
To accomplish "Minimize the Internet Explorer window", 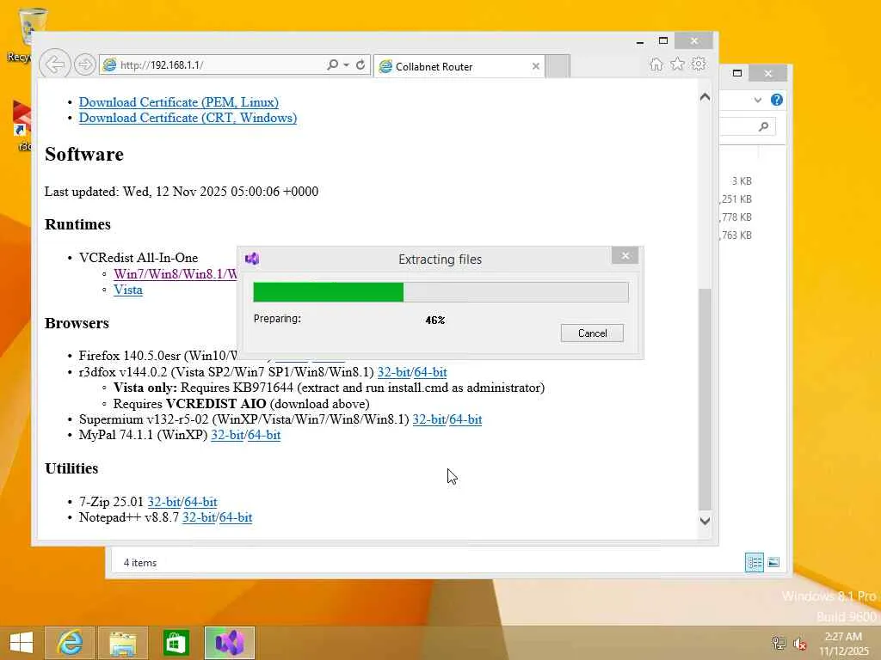I will [640, 41].
